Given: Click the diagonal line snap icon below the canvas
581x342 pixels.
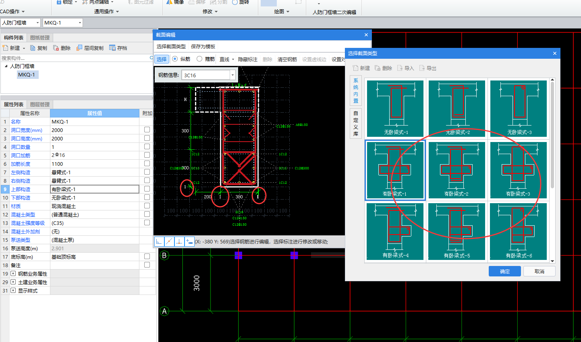Looking at the screenshot, I should coord(169,241).
